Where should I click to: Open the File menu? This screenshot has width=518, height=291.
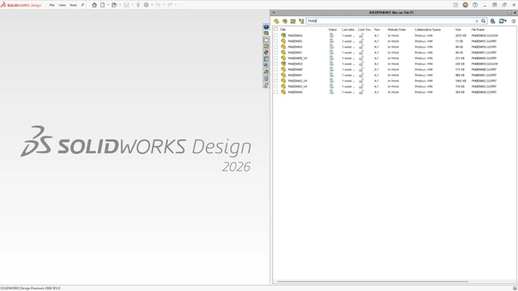point(52,5)
